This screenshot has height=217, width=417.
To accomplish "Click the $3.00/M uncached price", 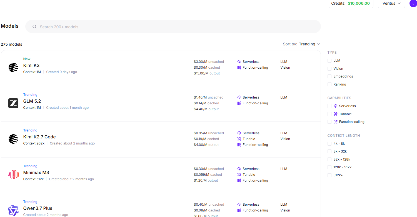I will coord(209,62).
